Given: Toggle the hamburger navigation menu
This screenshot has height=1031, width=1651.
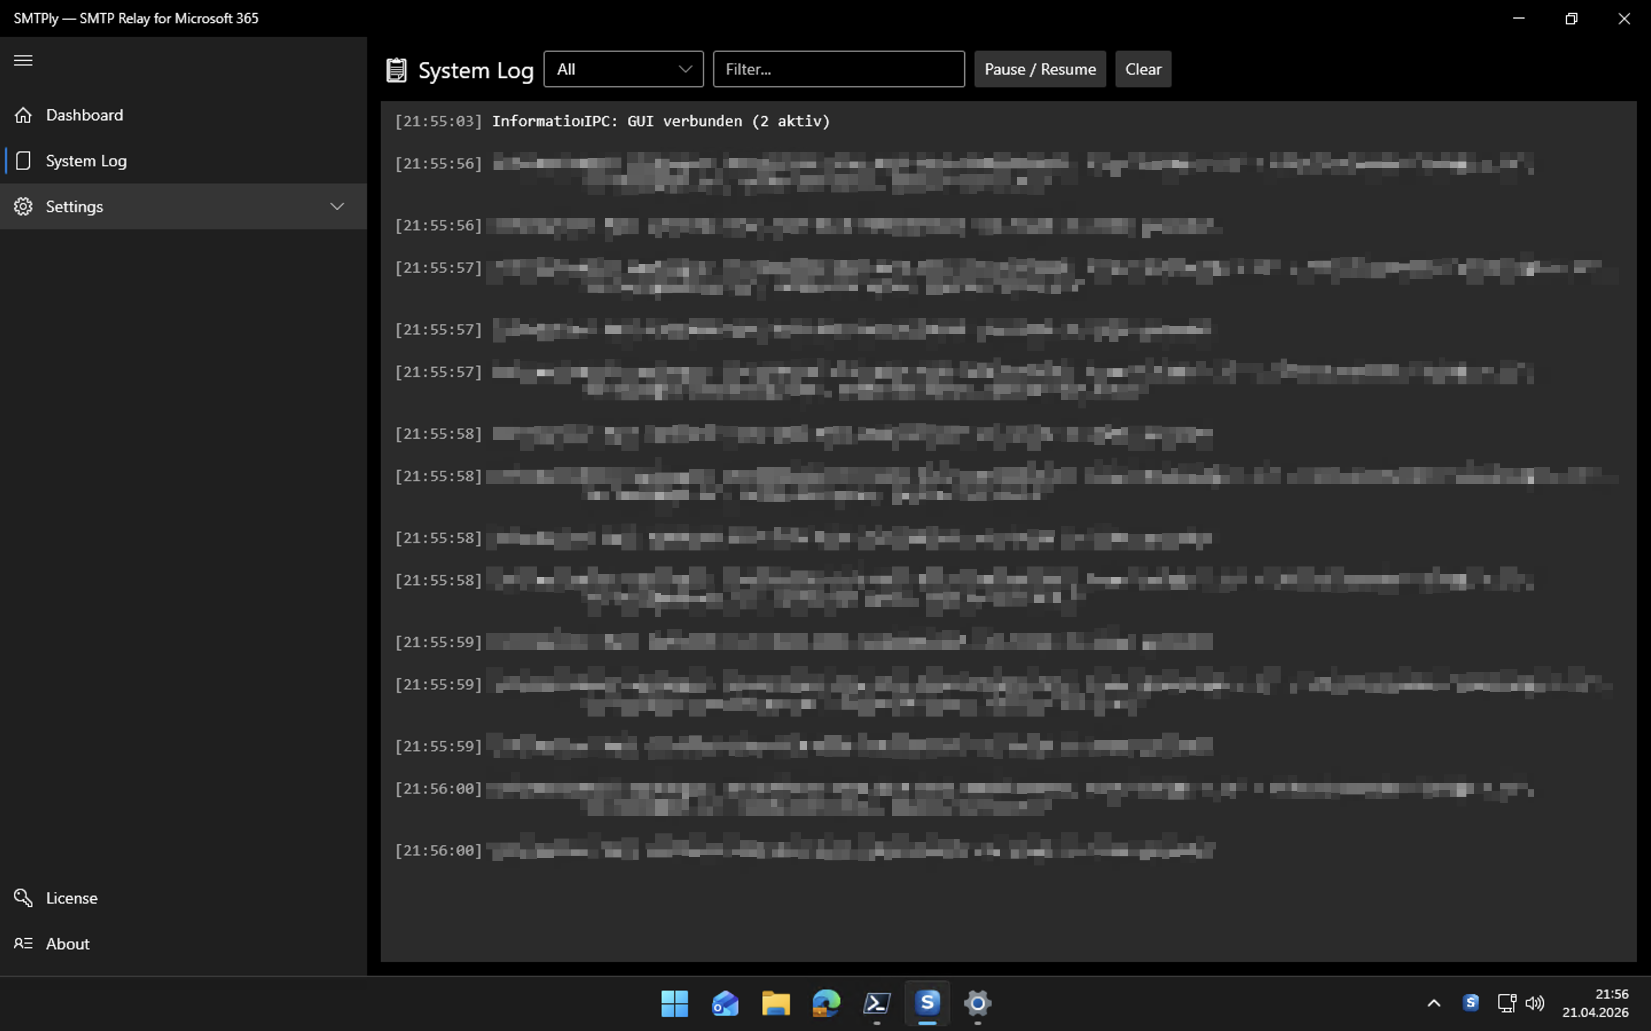Looking at the screenshot, I should pos(22,60).
